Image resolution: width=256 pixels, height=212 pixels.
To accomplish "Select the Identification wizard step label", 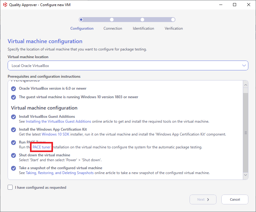I will click(143, 28).
